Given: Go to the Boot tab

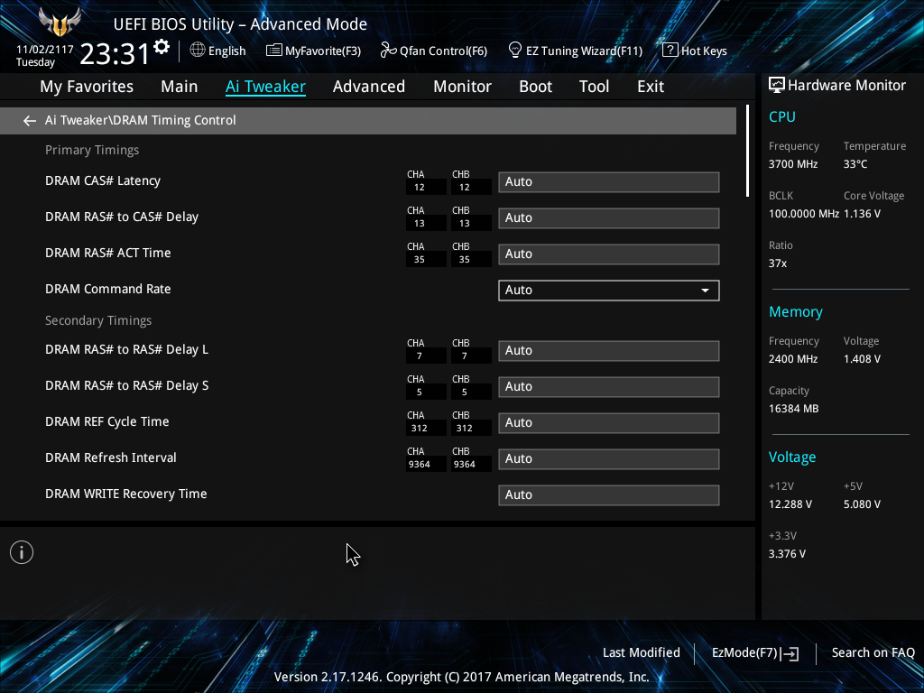Looking at the screenshot, I should coord(535,87).
